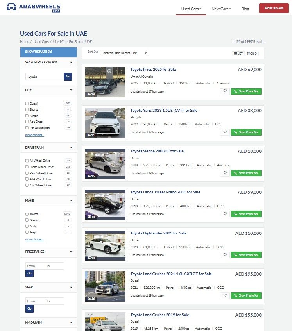
Task: Go to the Blog page
Action: coord(245,9)
